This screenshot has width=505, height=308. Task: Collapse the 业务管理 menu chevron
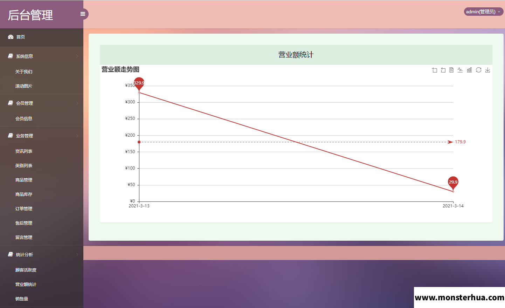click(77, 136)
